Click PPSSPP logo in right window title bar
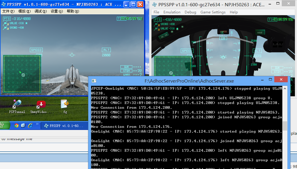 point(154,4)
